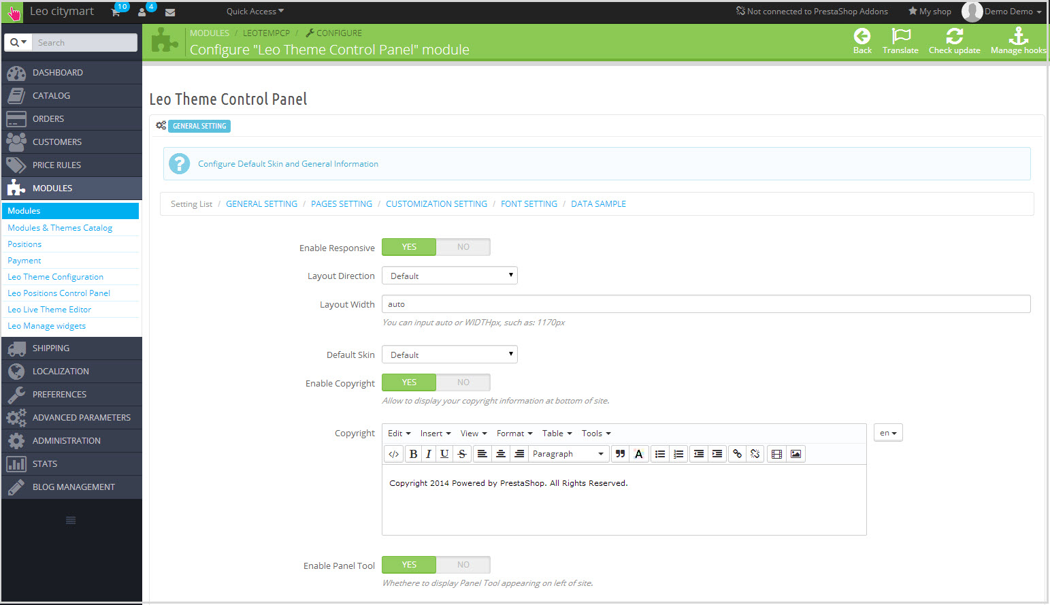Open Quick Access dropdown

coord(255,12)
